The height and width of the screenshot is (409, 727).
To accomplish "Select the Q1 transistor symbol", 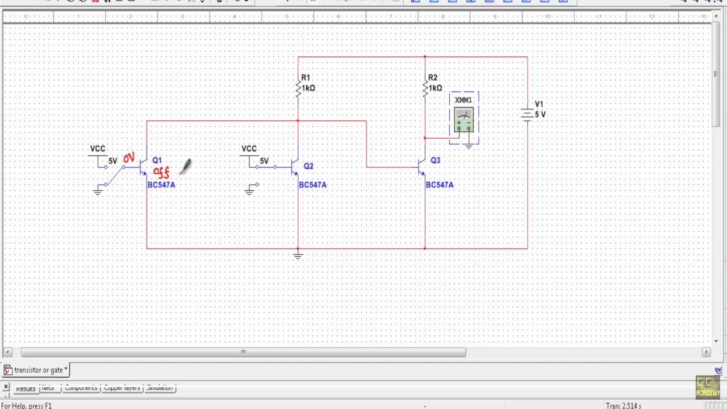I will (x=143, y=167).
